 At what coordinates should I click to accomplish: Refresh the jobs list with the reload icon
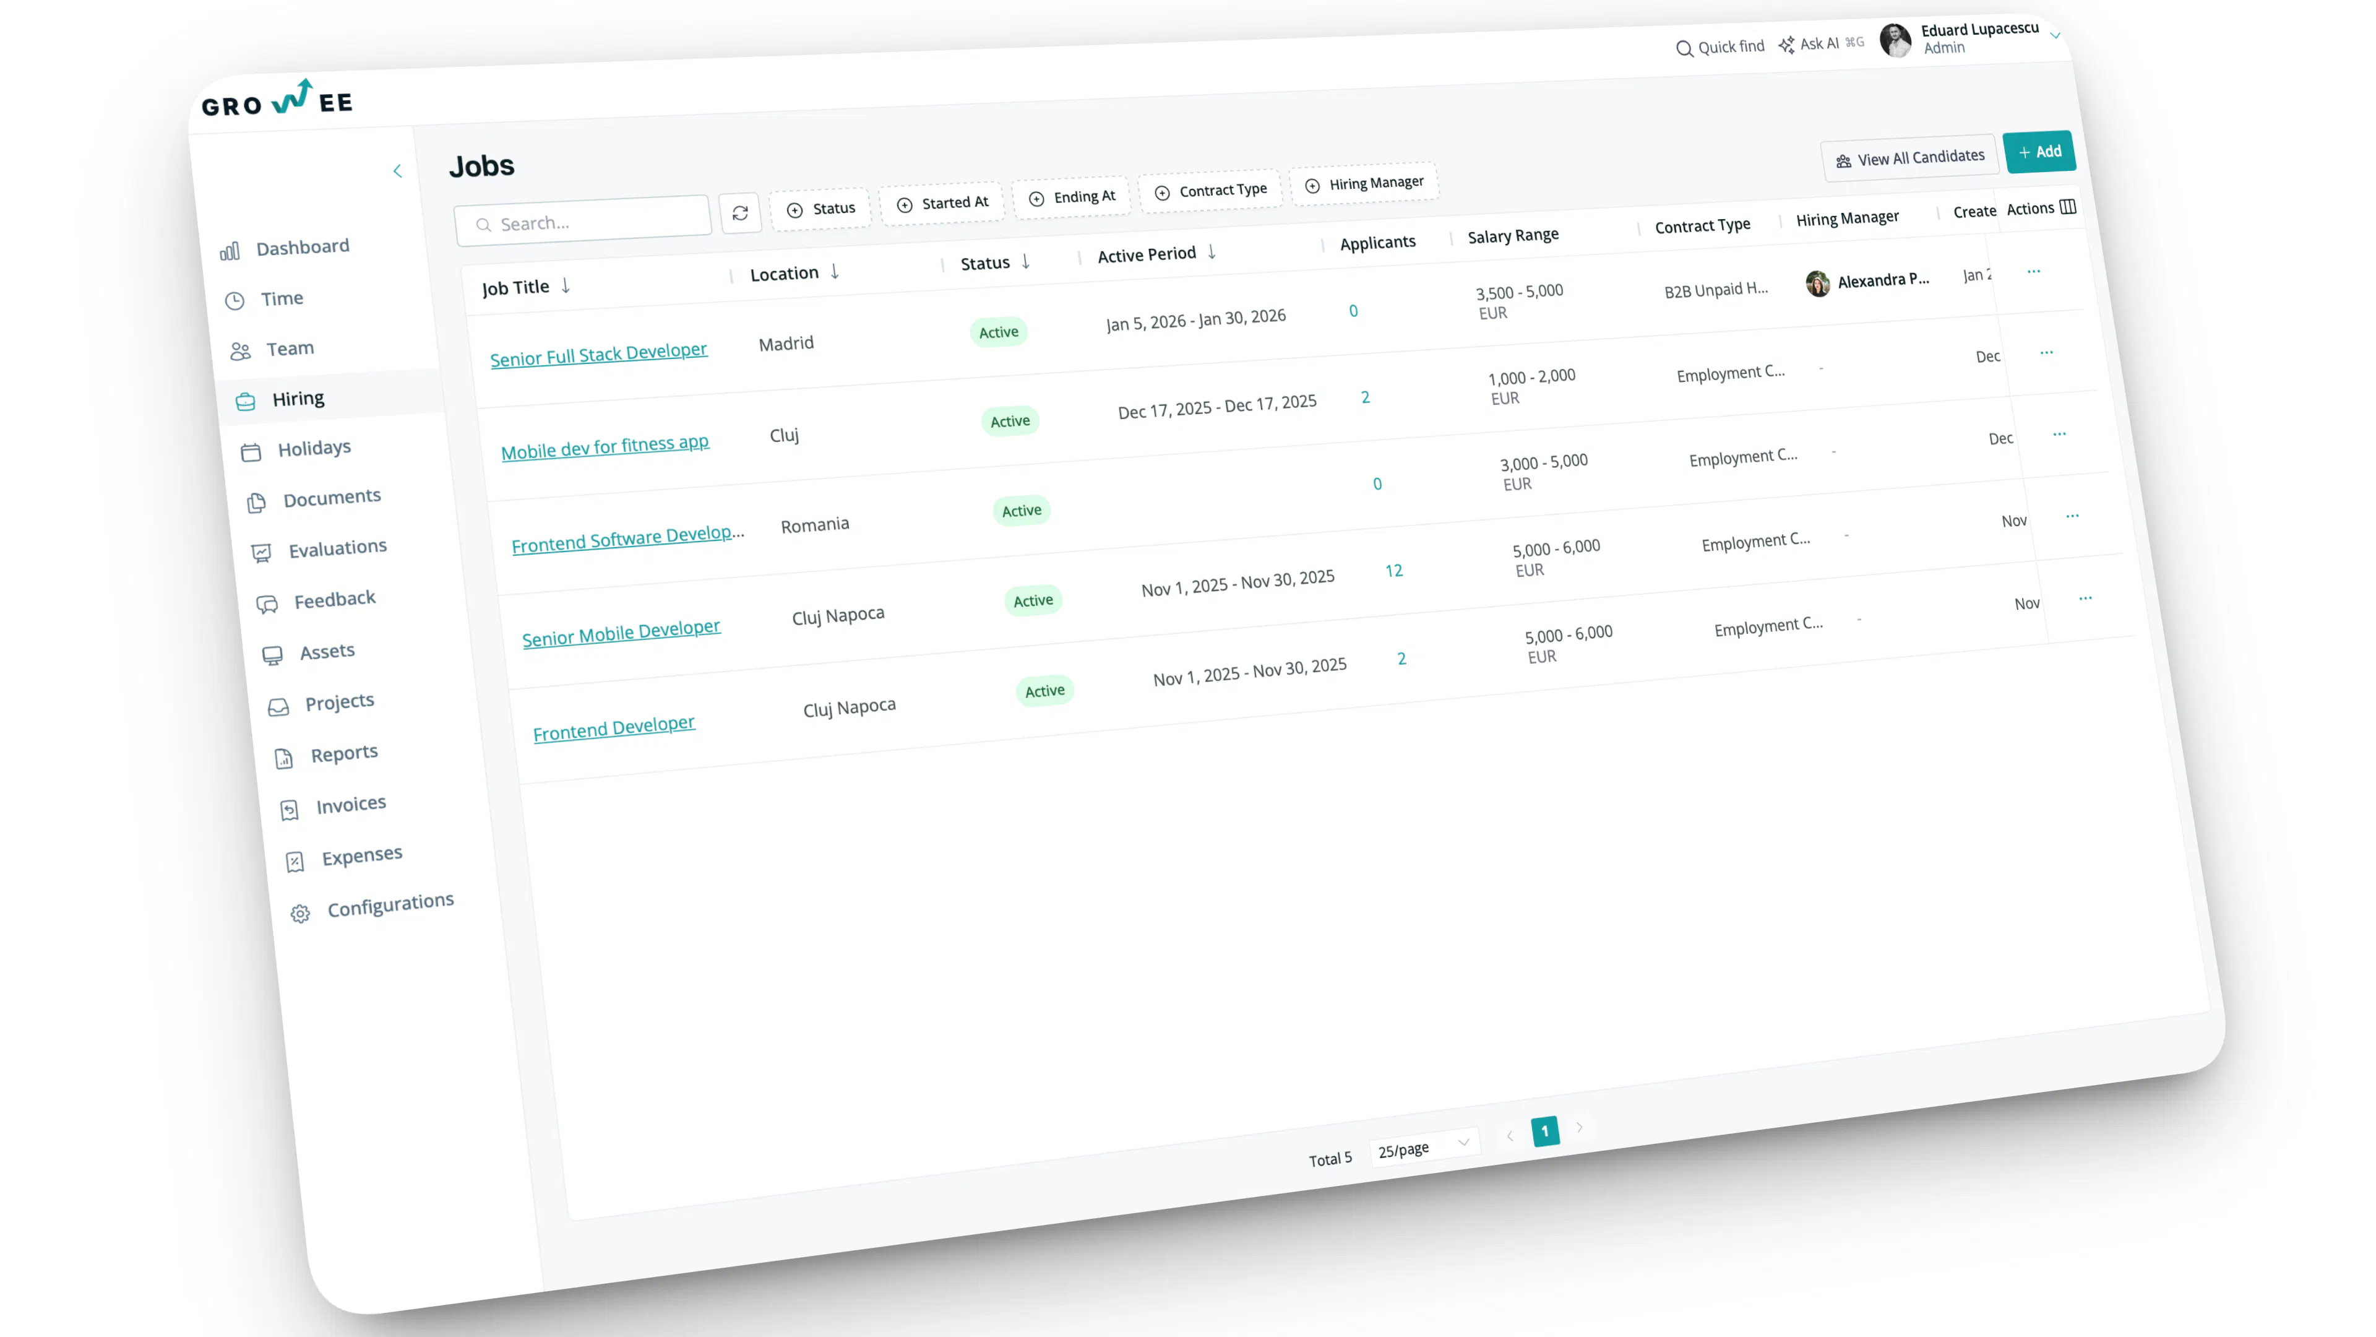coord(741,213)
